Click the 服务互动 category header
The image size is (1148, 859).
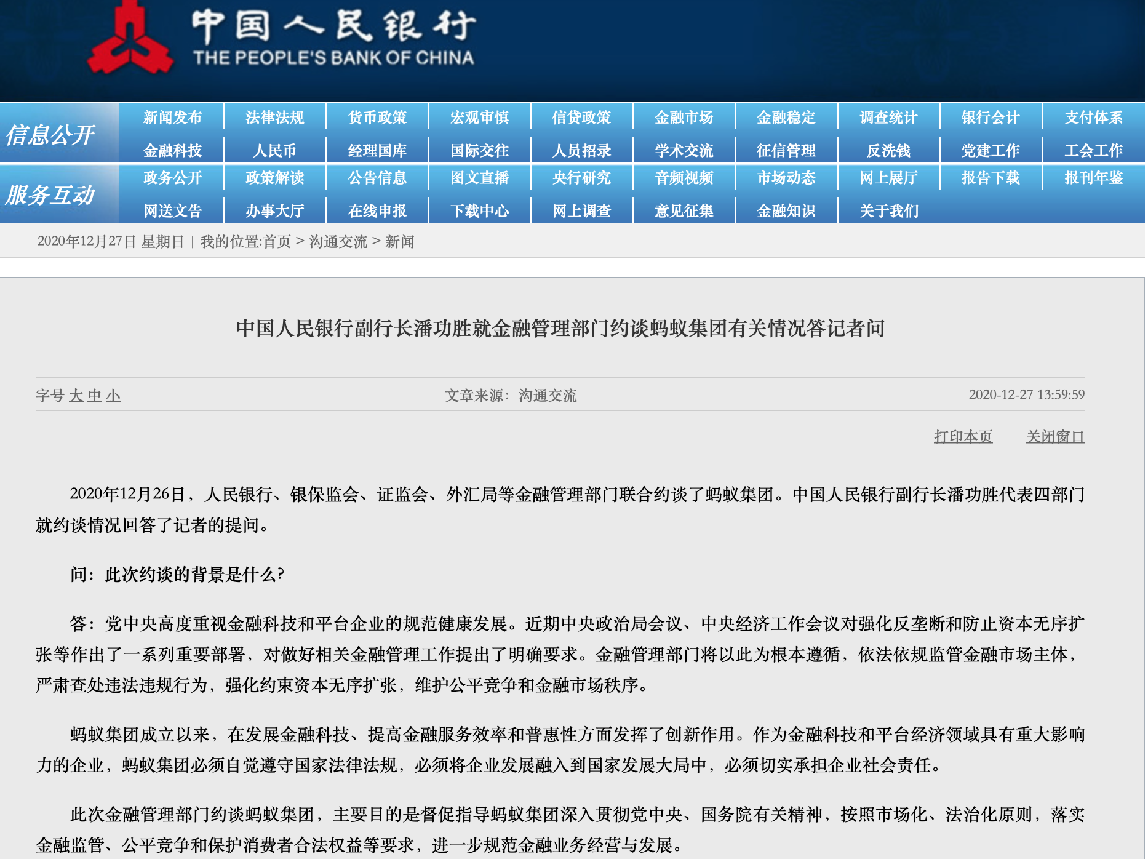point(50,195)
